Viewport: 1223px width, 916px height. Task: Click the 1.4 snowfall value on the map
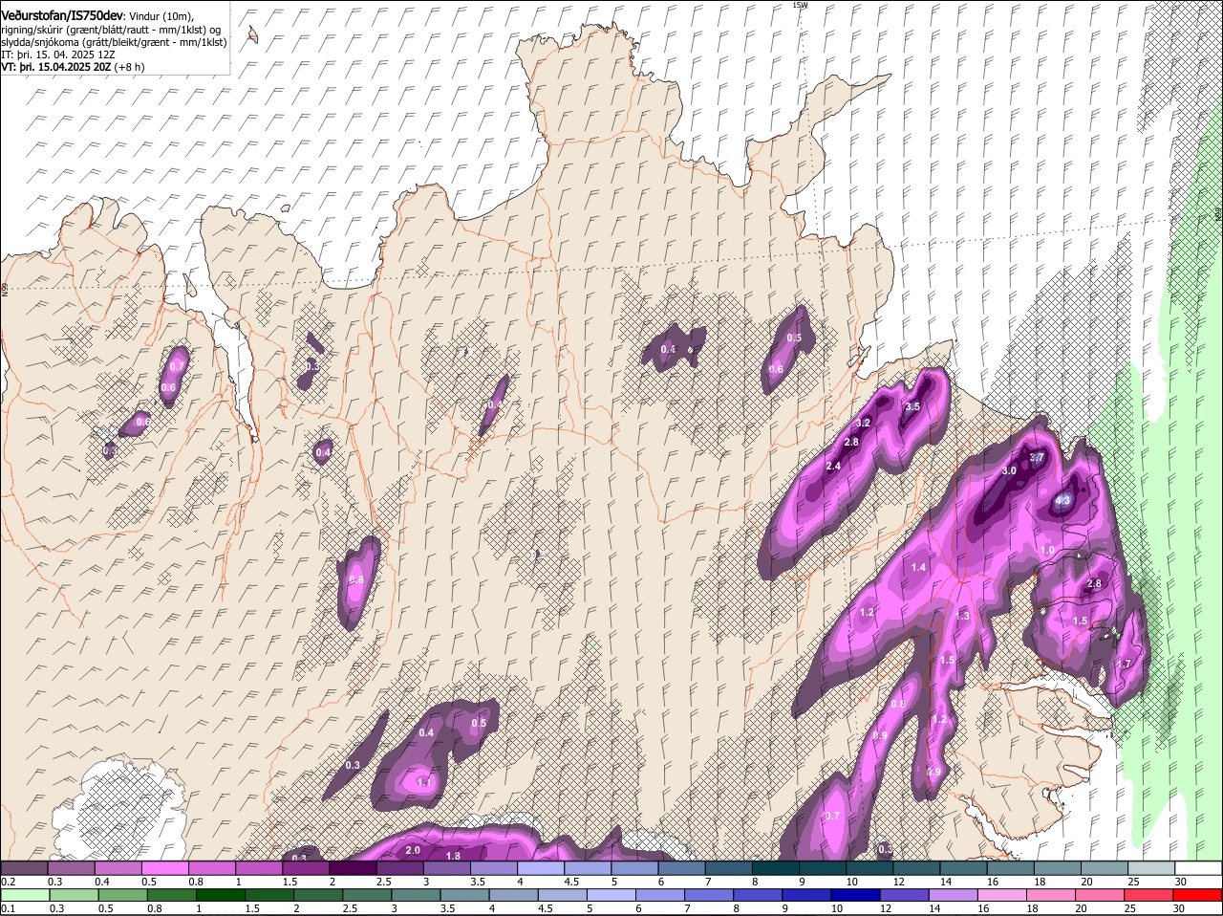point(918,568)
